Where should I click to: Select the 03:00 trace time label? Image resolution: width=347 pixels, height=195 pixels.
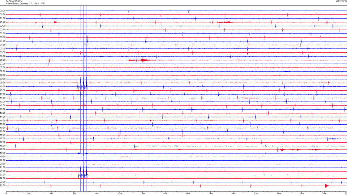click(x=3, y=34)
